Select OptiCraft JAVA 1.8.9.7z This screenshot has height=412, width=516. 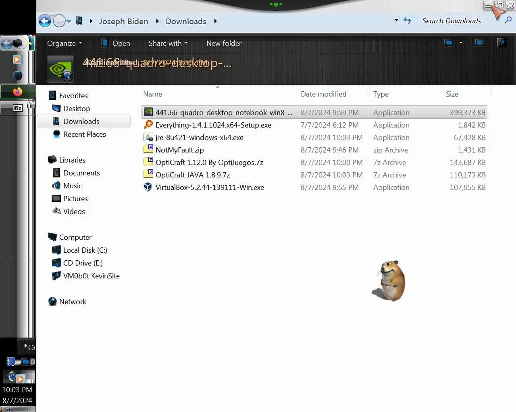[314, 175]
